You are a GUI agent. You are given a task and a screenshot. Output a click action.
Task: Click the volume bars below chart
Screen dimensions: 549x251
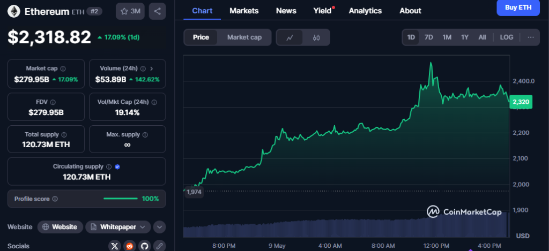point(346,227)
